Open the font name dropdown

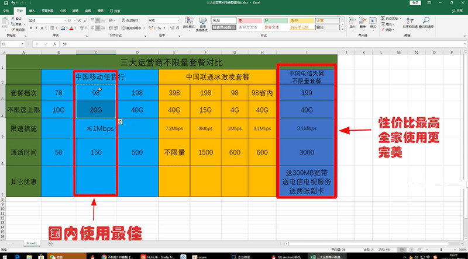pos(65,20)
